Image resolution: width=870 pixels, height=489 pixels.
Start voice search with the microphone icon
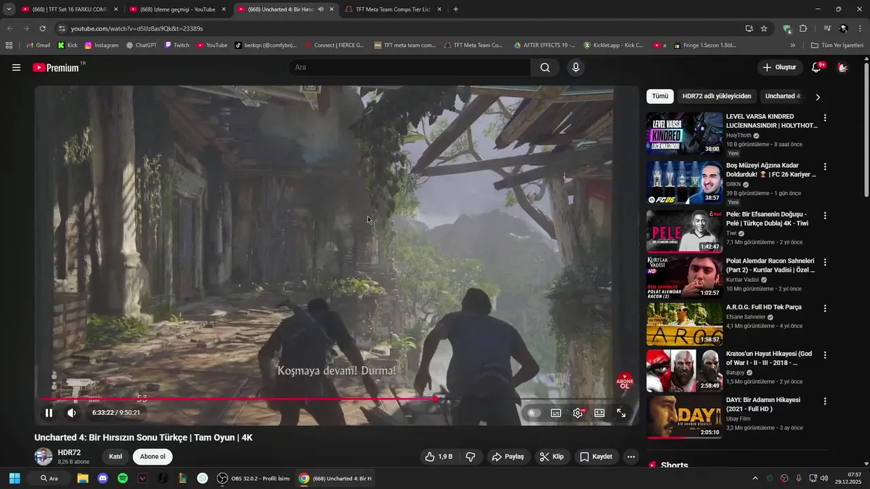point(576,67)
